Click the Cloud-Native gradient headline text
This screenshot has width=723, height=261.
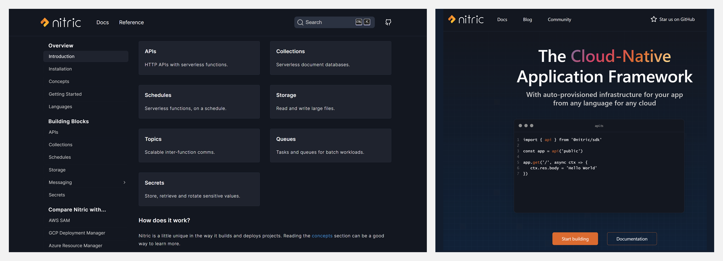tap(621, 56)
